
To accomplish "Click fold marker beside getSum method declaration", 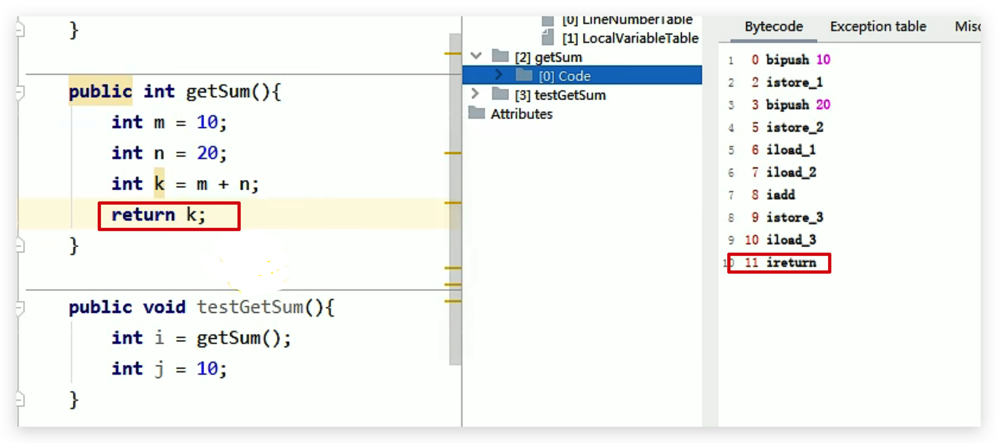I will click(20, 92).
